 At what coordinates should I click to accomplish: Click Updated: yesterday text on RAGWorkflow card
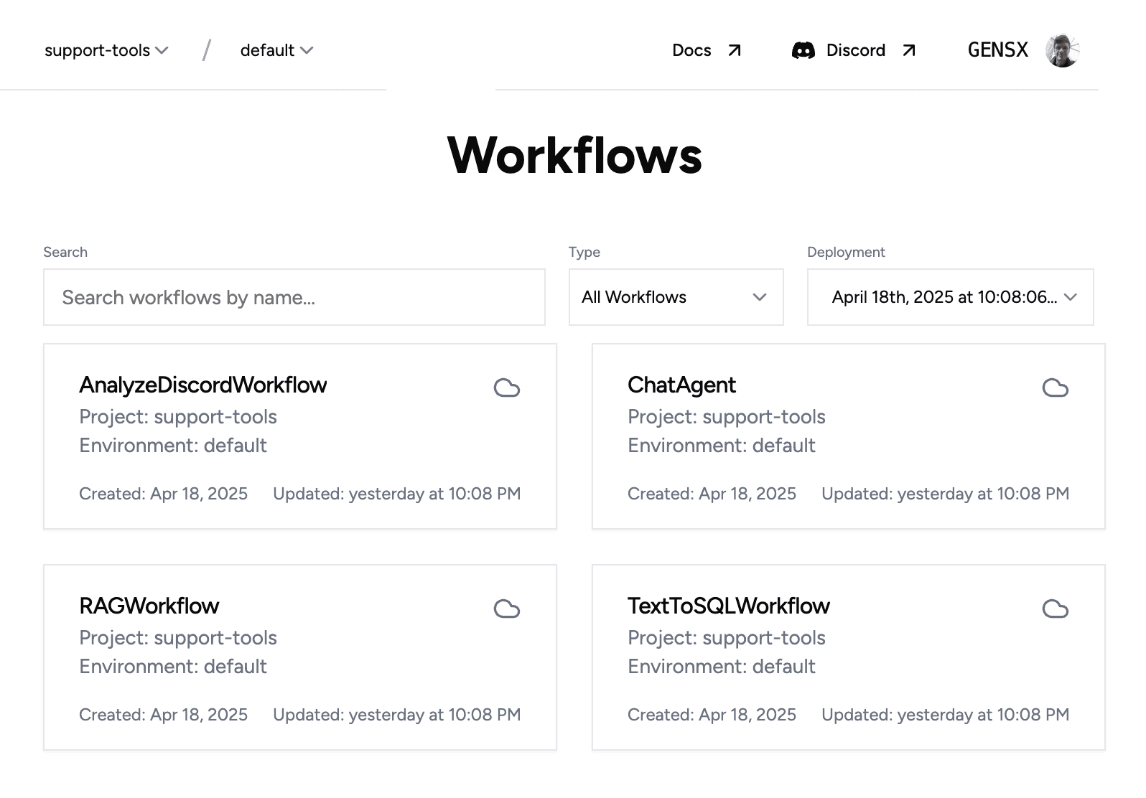point(397,715)
